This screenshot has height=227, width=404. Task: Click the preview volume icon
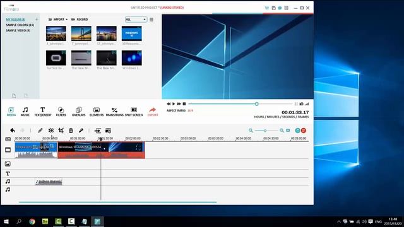click(307, 104)
